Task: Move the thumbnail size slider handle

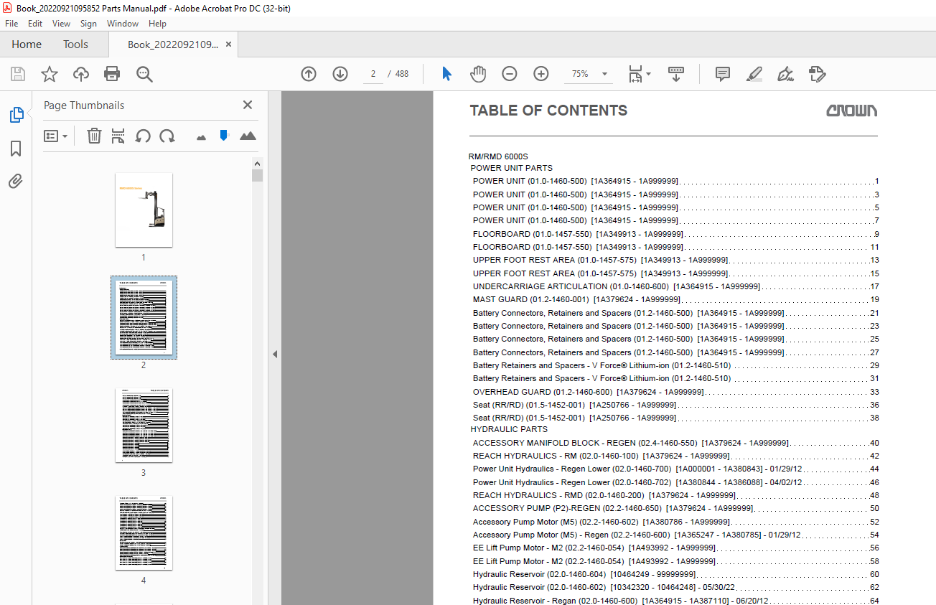Action: tap(224, 135)
